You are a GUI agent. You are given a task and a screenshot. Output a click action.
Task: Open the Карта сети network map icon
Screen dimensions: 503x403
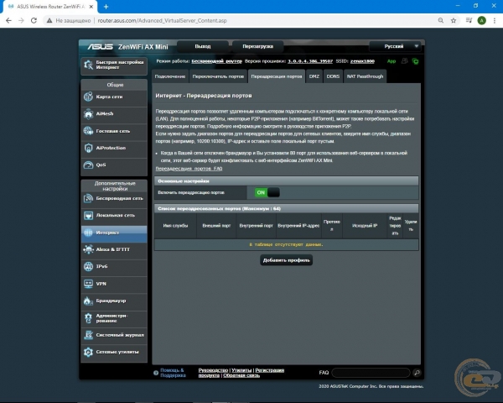[89, 97]
